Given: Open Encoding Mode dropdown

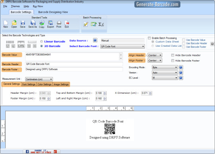Looking at the screenshot, I should (165, 67).
